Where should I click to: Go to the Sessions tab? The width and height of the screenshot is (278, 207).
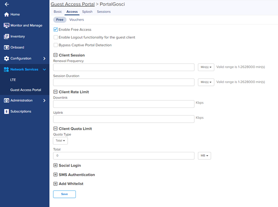pos(104,11)
